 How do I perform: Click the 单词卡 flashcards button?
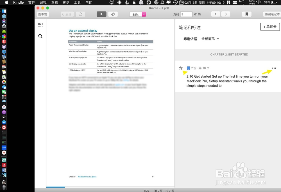point(270,27)
